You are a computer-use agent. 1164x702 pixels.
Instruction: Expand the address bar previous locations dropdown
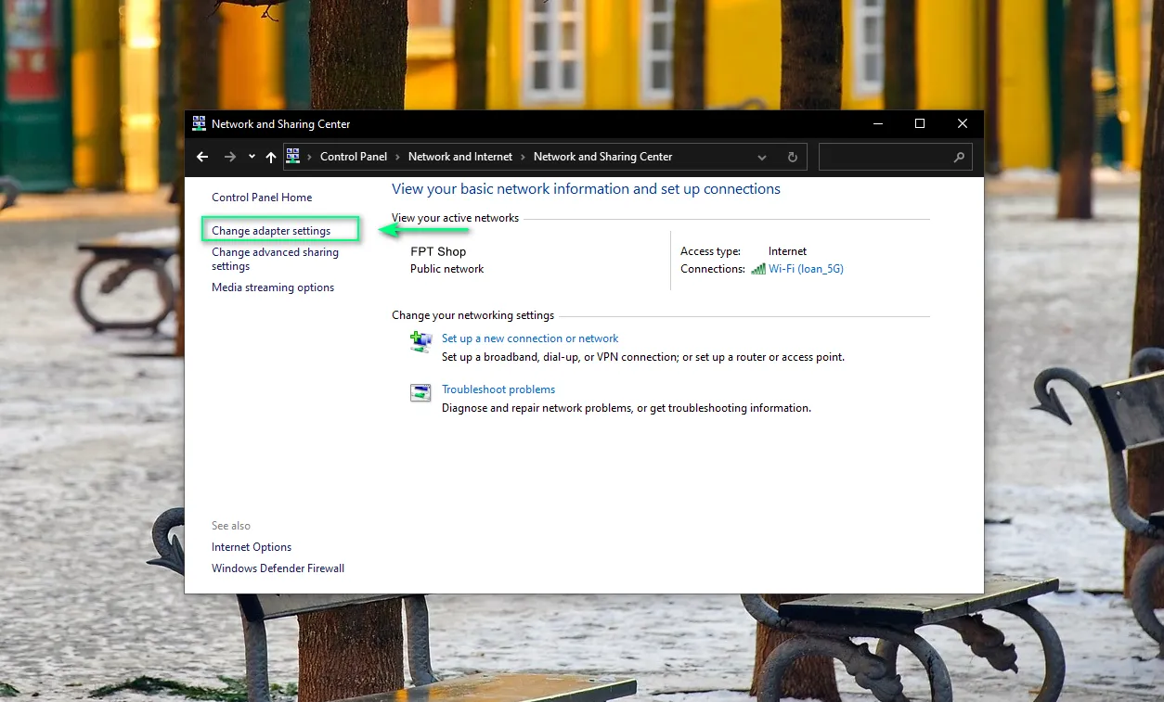[762, 158]
